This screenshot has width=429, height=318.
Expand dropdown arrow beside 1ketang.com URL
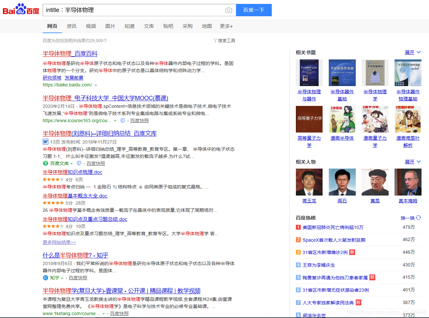click(104, 314)
